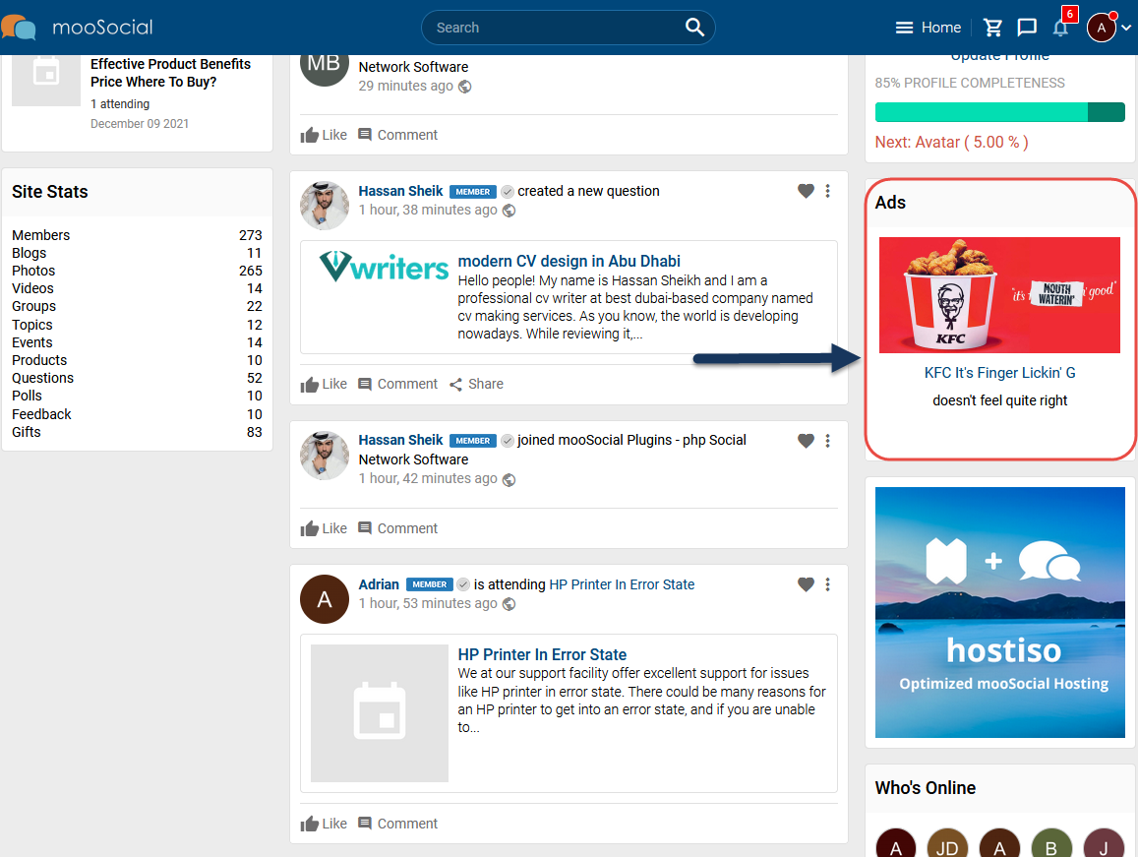Open Hassan Sheik profile from question post
Image resolution: width=1138 pixels, height=857 pixels.
(x=400, y=191)
